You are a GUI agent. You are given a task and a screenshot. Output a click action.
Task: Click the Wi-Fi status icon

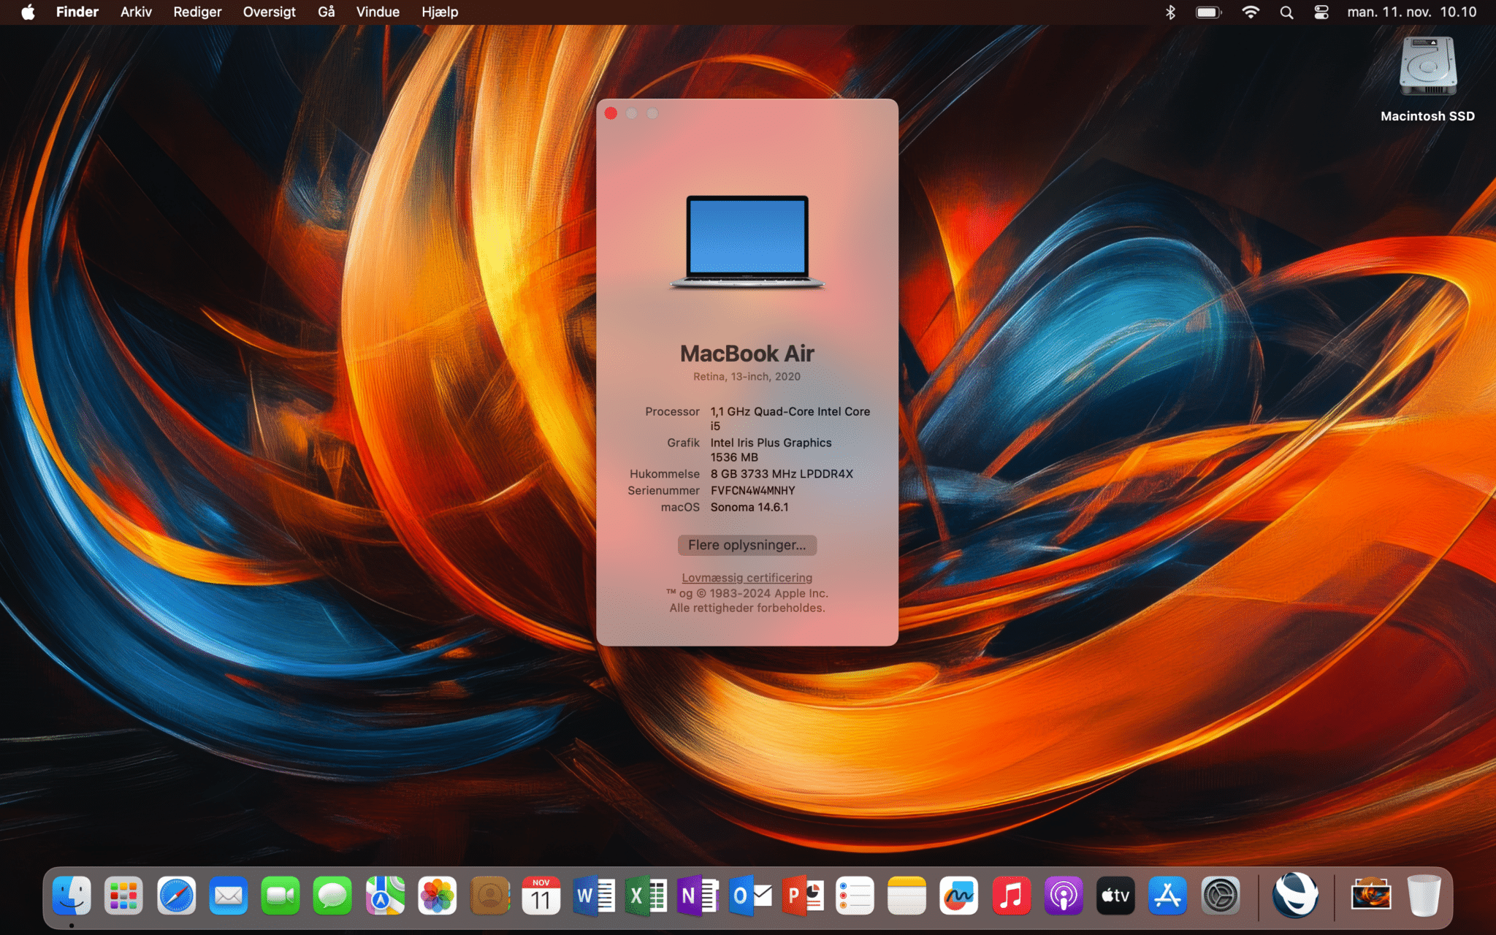[1250, 12]
